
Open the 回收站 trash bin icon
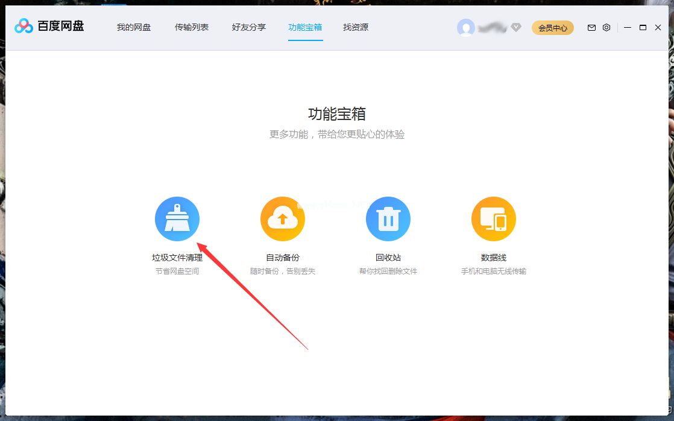[x=388, y=218]
